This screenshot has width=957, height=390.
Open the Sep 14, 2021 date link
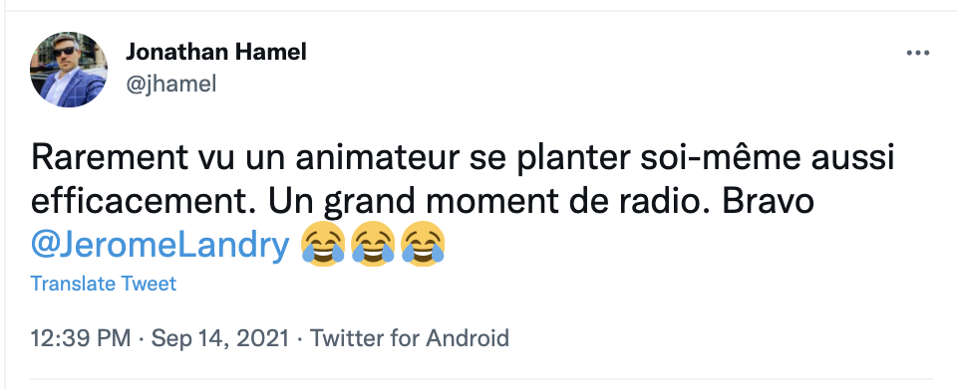219,337
